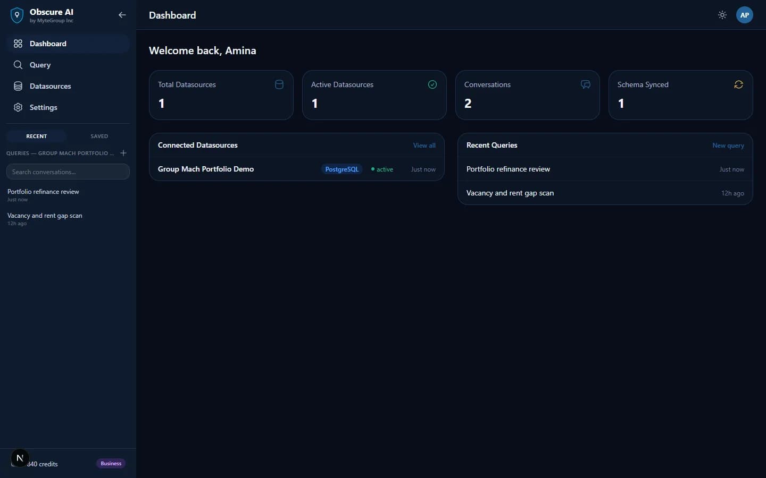Click the checkmark icon on Active Datasources card
Image resolution: width=766 pixels, height=478 pixels.
432,84
